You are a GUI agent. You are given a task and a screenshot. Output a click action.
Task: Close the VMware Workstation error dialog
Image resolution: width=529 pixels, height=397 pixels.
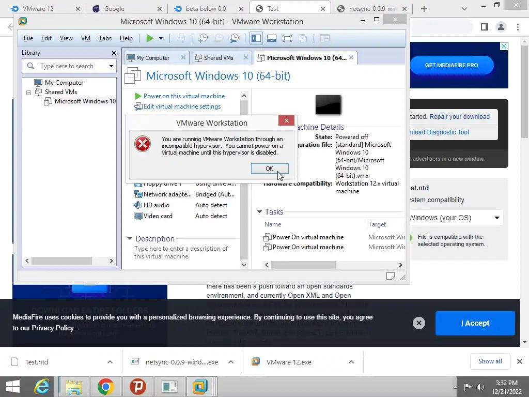tap(286, 120)
